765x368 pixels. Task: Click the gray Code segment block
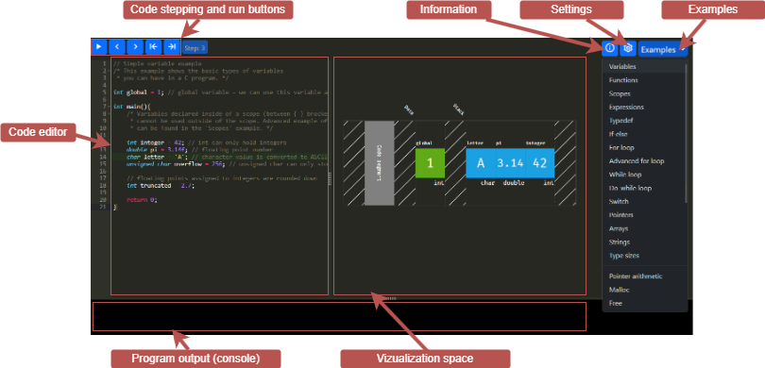[x=379, y=163]
